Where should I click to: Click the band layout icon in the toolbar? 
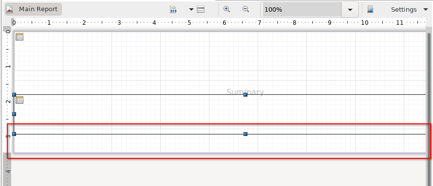(x=201, y=9)
